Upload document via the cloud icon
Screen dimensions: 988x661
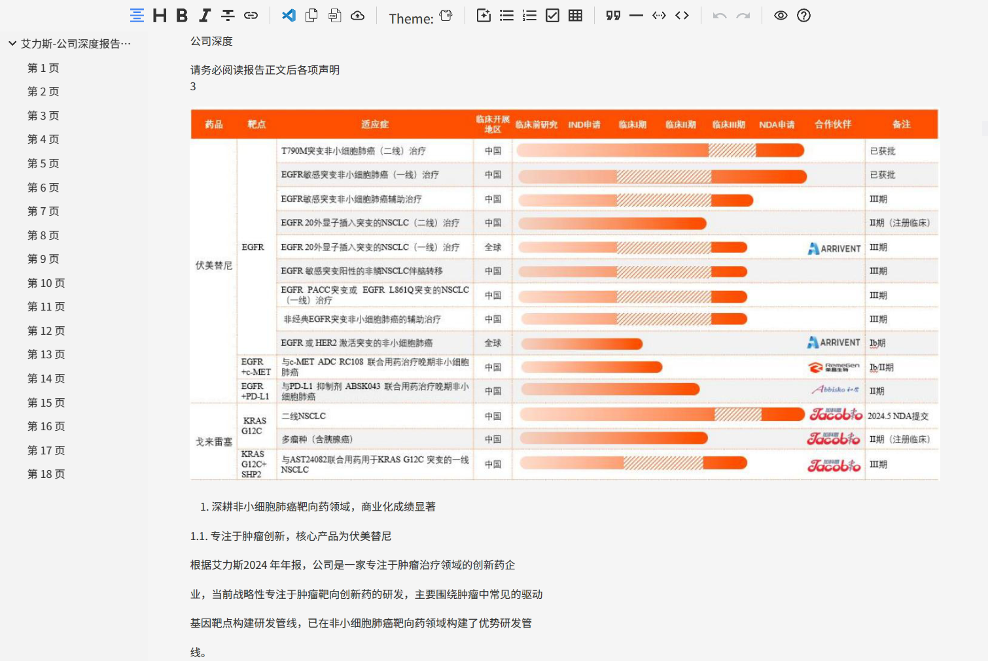[358, 16]
